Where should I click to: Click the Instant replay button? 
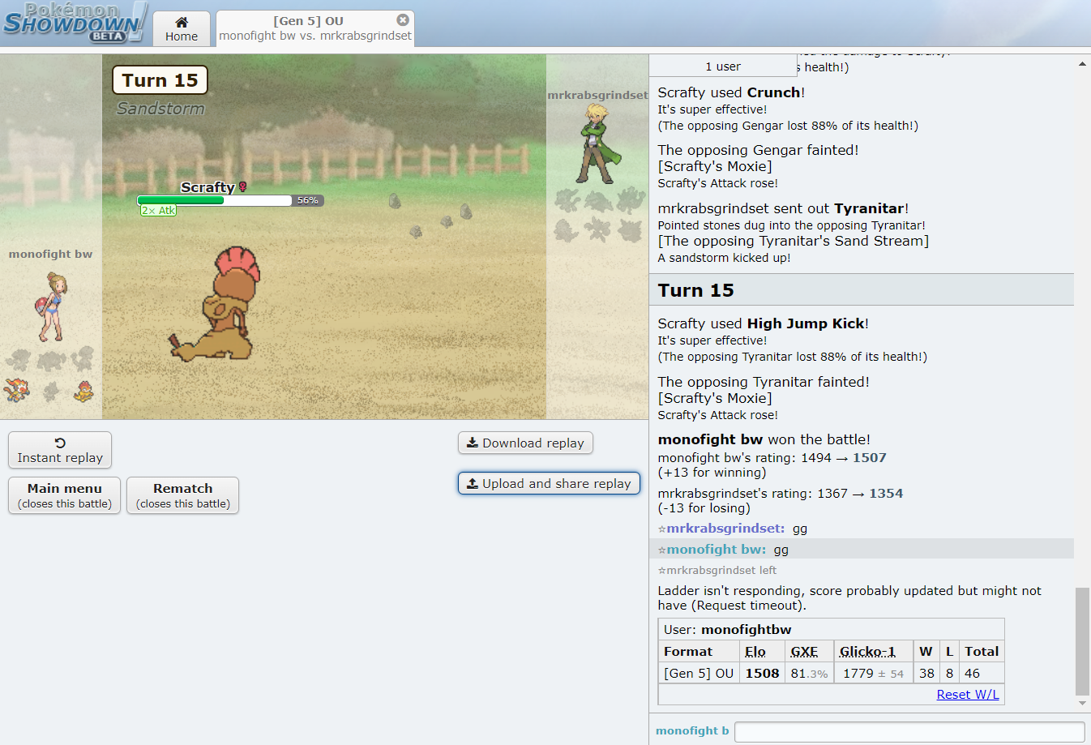tap(60, 450)
